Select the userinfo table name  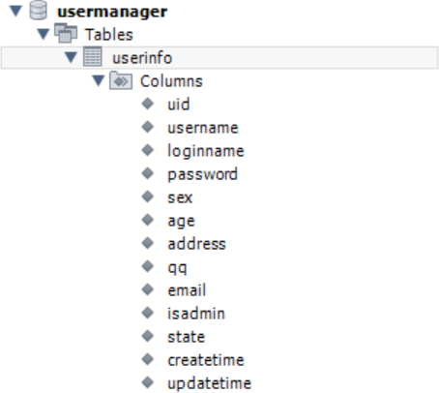[x=142, y=58]
